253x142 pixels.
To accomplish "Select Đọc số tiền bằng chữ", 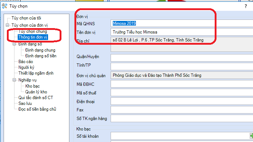I will coord(37,109).
